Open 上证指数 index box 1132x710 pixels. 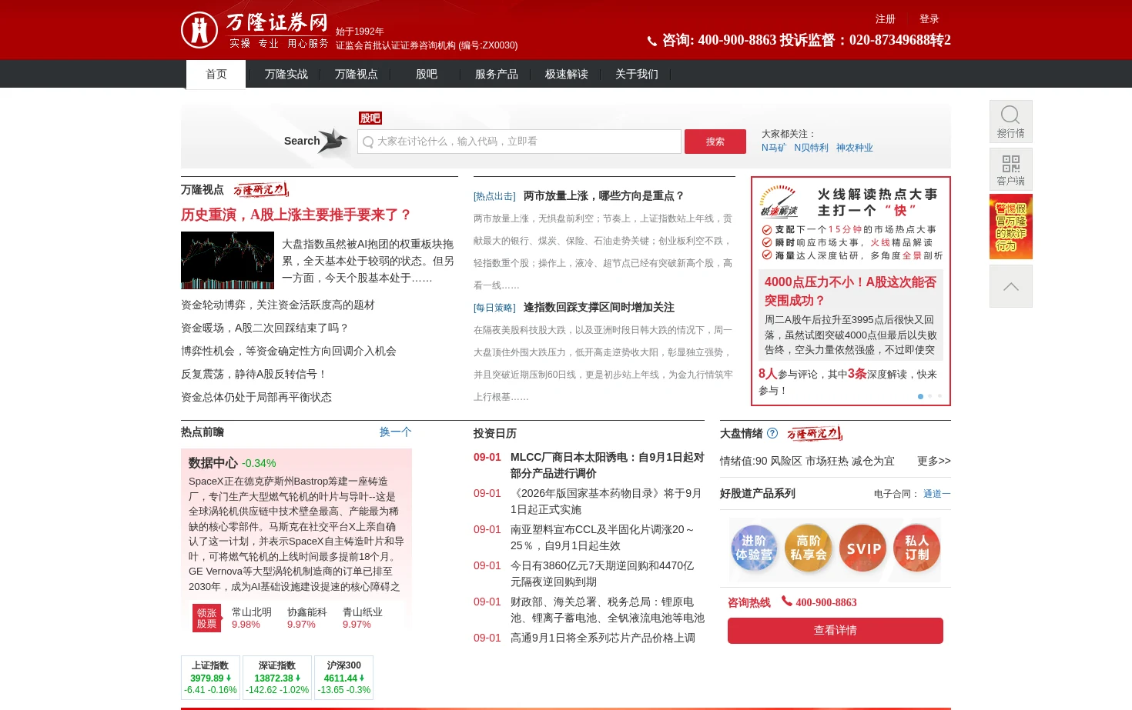click(210, 678)
